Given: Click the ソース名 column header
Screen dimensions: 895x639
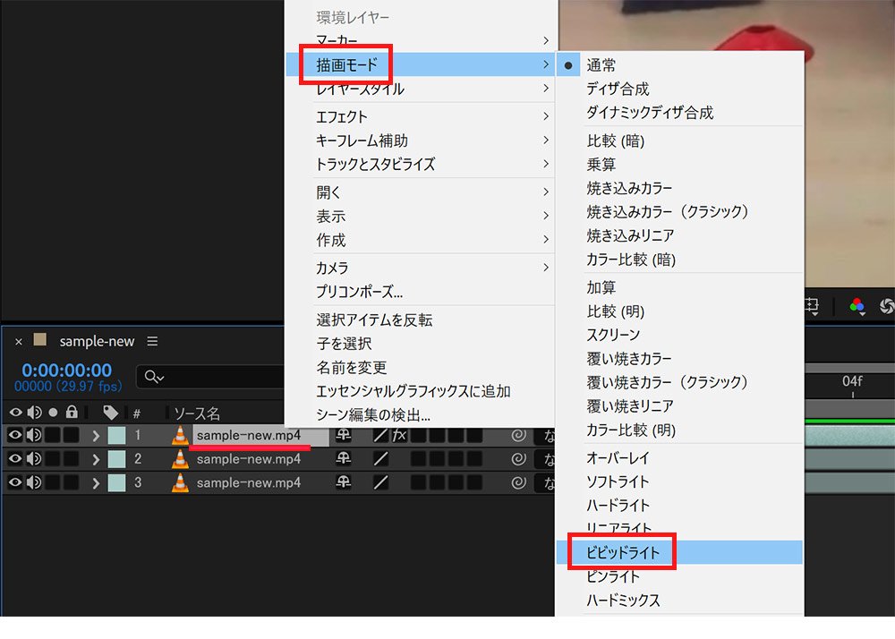Looking at the screenshot, I should click(x=197, y=413).
